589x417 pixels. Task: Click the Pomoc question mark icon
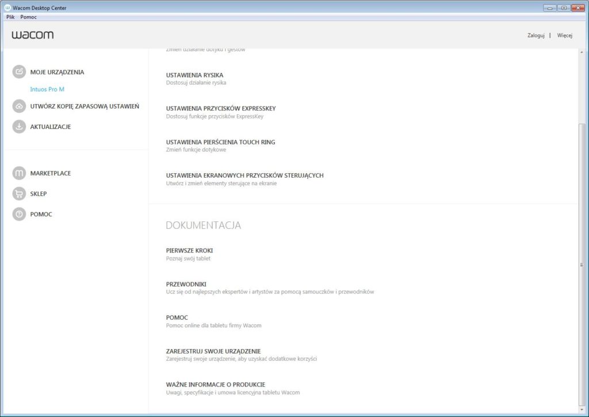point(19,214)
